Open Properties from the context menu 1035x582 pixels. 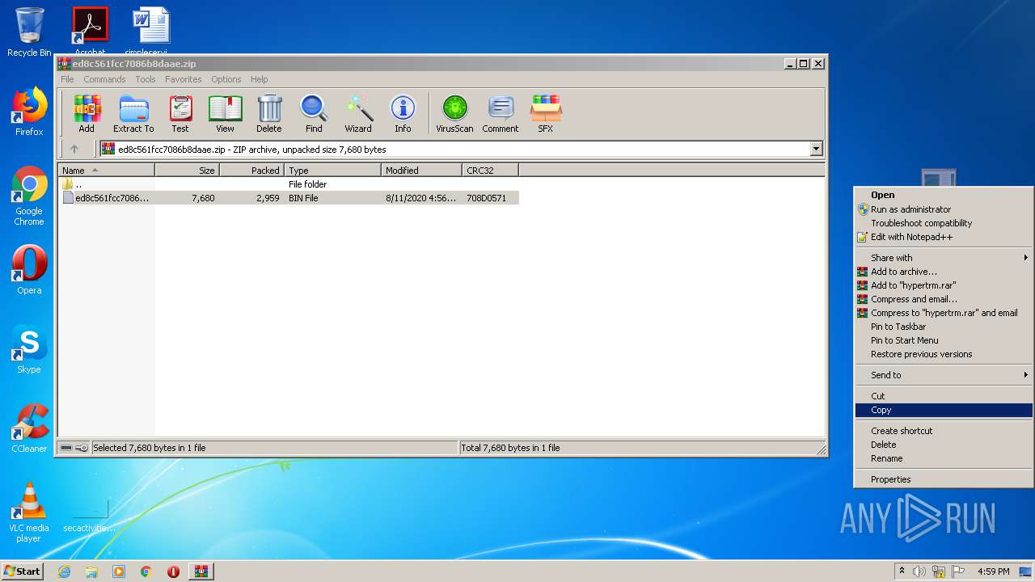[944, 479]
